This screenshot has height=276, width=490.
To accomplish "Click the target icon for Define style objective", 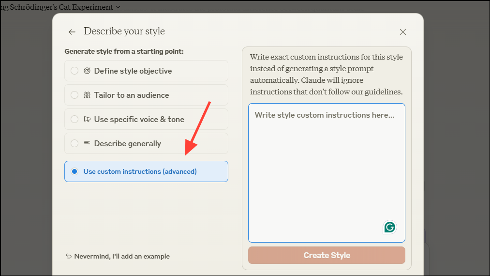I will [87, 71].
